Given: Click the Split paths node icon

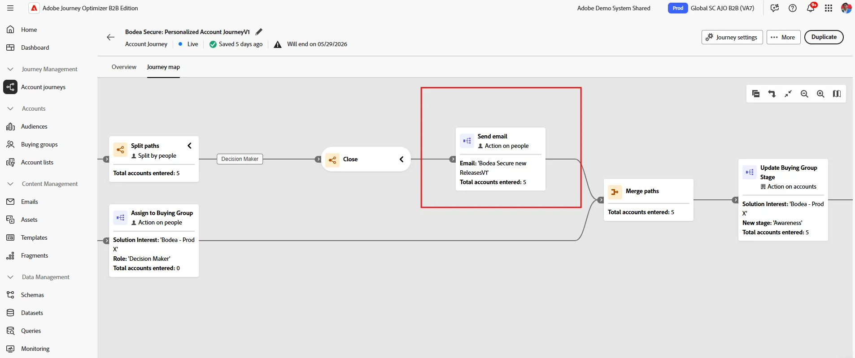Looking at the screenshot, I should click(x=120, y=150).
